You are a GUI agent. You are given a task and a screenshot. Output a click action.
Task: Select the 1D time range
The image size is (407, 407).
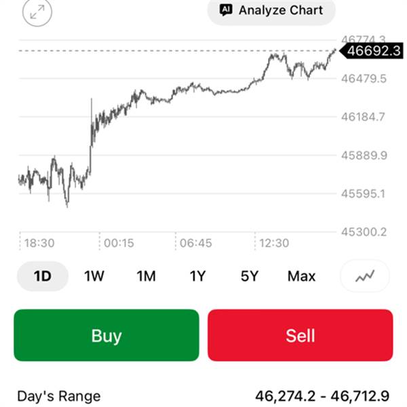[x=42, y=276]
